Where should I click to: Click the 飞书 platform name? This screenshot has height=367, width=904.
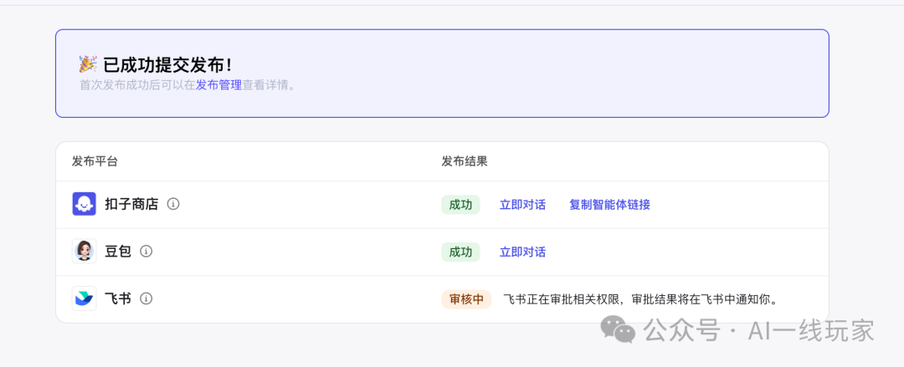[118, 298]
